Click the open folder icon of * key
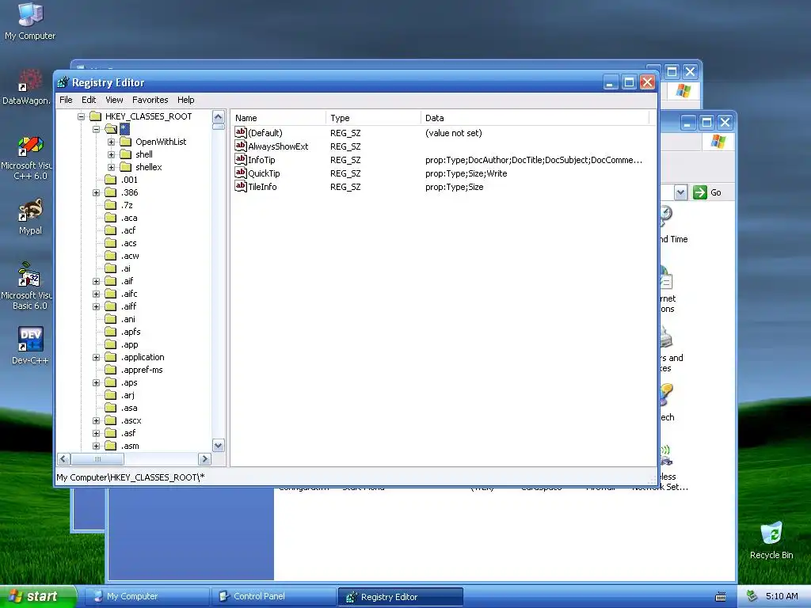Screen dimensions: 811x608 111,129
